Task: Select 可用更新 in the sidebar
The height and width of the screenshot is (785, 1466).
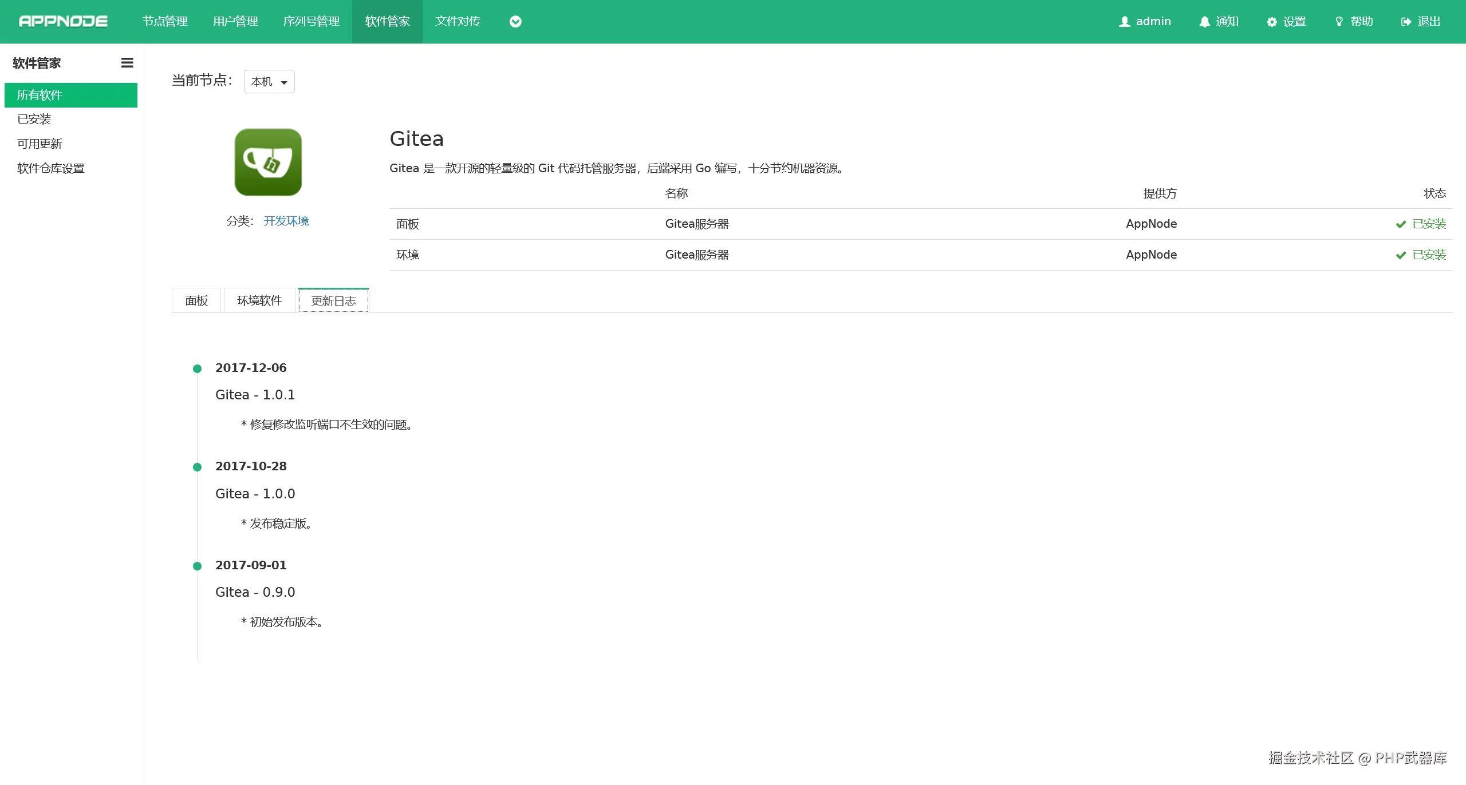Action: (40, 144)
